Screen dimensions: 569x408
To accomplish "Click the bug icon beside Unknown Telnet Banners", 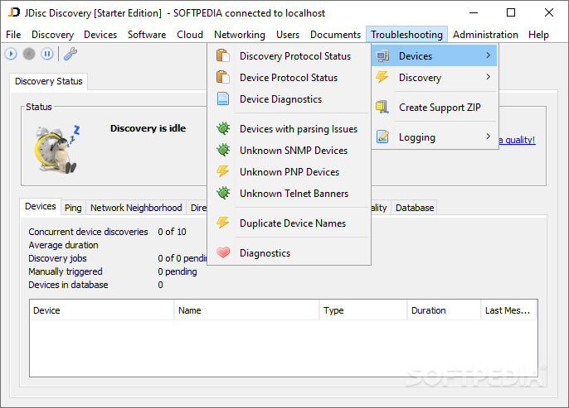I will [x=223, y=193].
